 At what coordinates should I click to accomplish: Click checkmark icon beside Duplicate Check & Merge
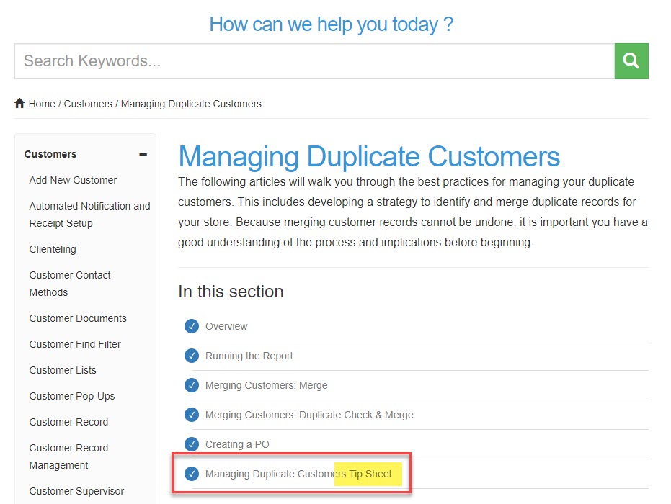pyautogui.click(x=192, y=415)
